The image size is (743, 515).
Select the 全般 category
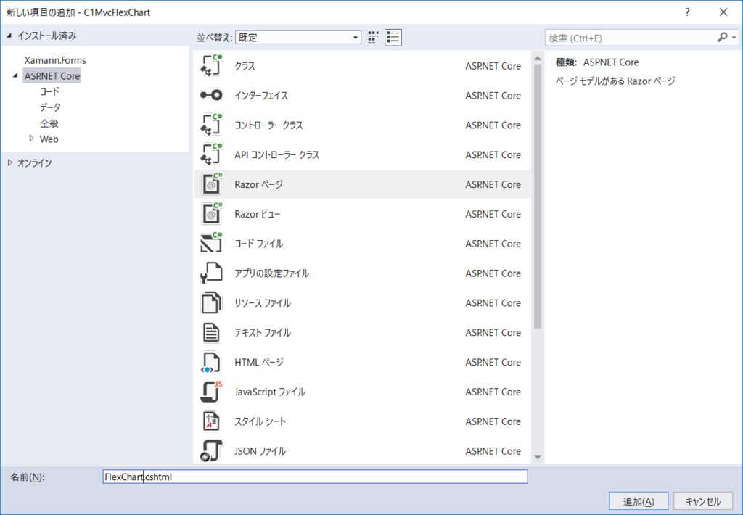click(x=49, y=123)
